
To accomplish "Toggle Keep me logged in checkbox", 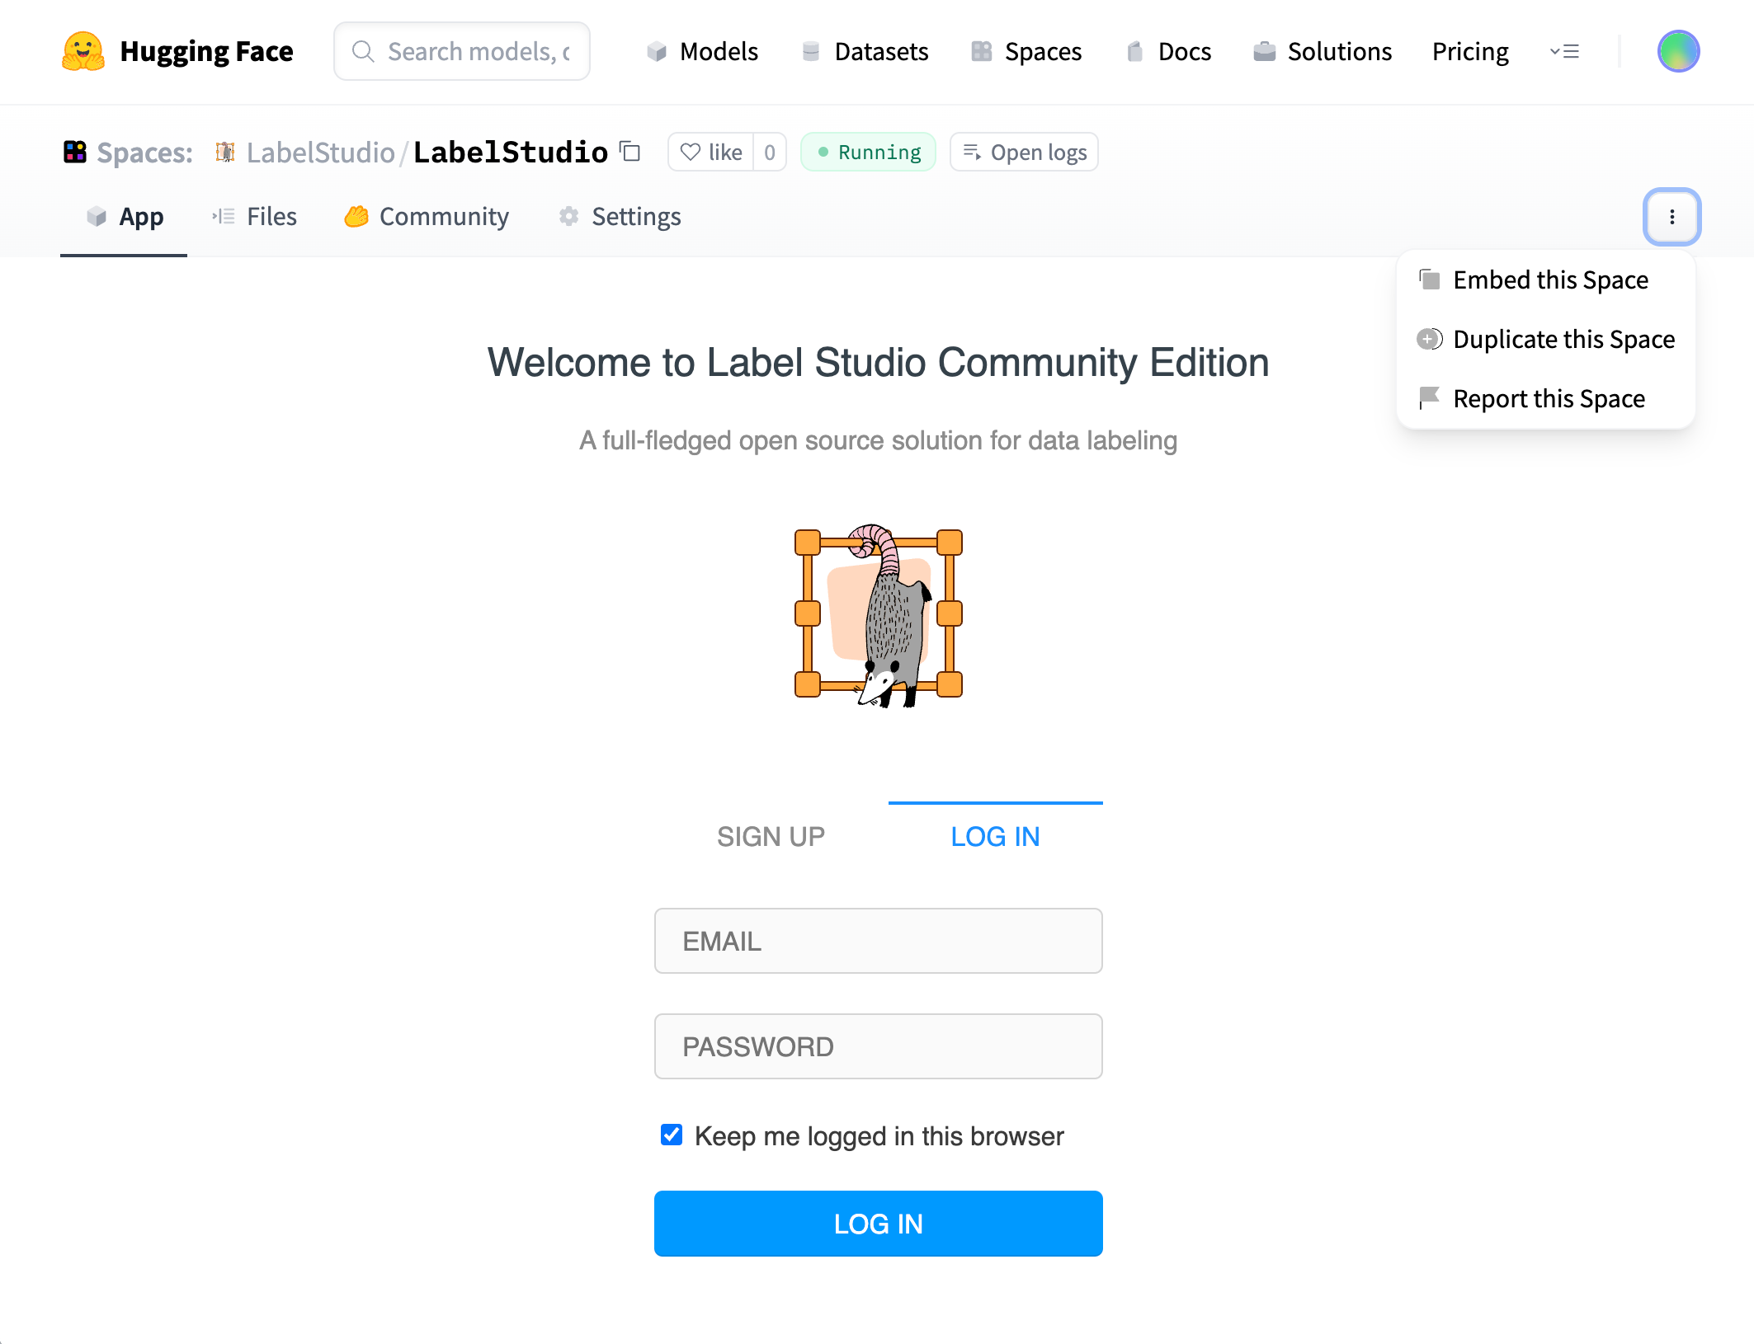I will click(674, 1136).
